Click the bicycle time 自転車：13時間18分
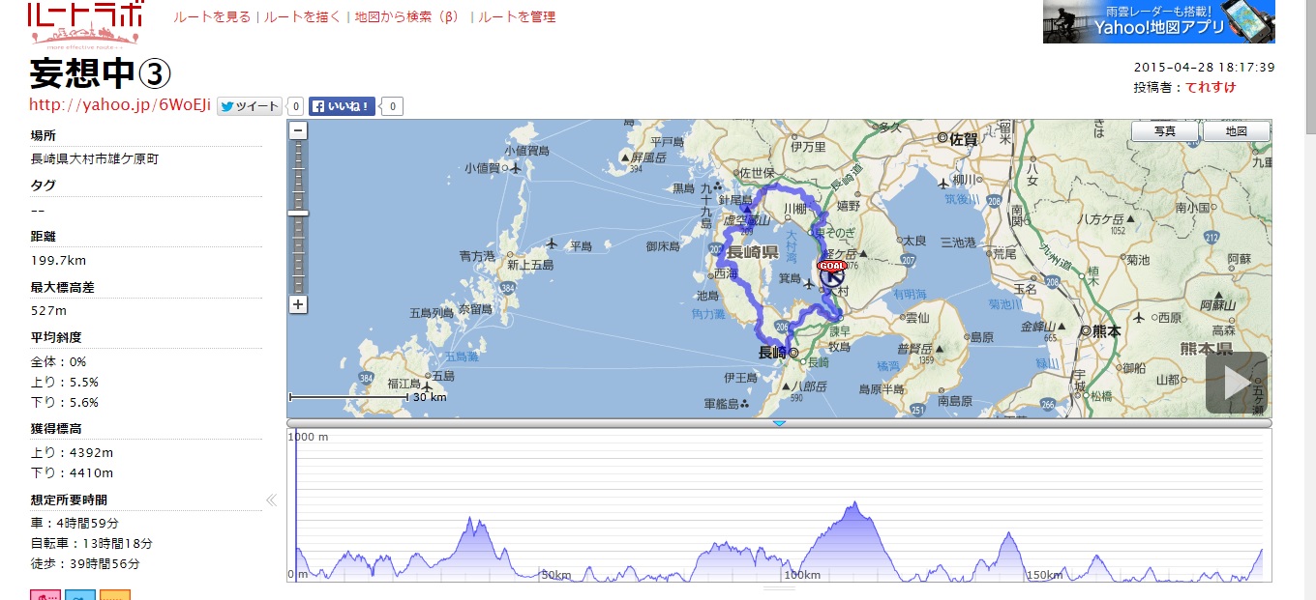 92,543
